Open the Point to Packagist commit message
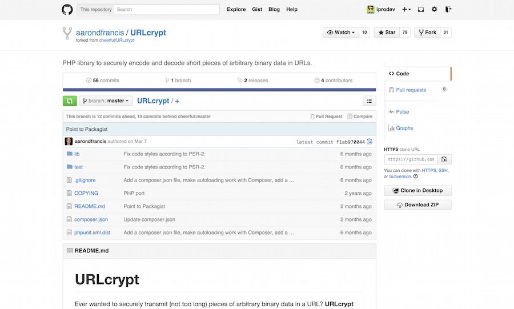The image size is (514, 309). tap(87, 129)
